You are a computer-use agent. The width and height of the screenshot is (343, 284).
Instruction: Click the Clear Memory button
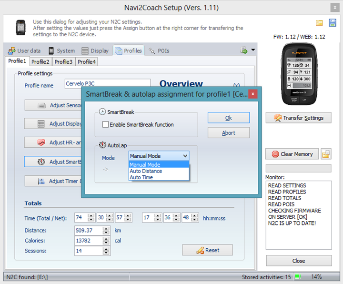(x=292, y=154)
